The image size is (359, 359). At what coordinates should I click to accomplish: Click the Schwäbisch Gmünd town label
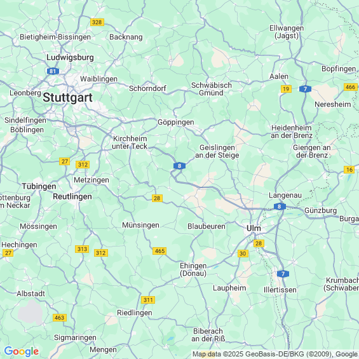(x=212, y=89)
